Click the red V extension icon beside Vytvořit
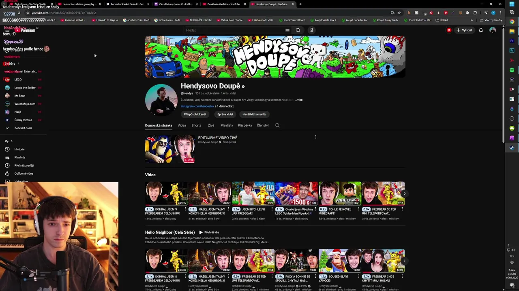The height and width of the screenshot is (291, 519). 449,30
